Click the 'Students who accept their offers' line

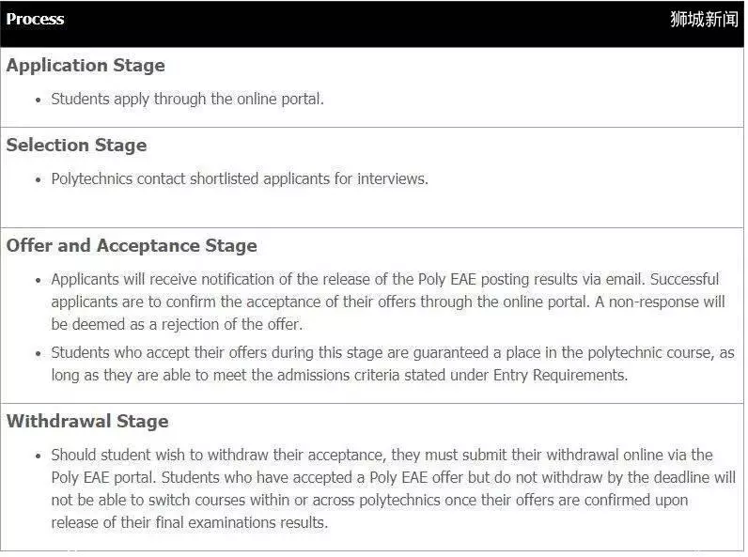(x=393, y=352)
